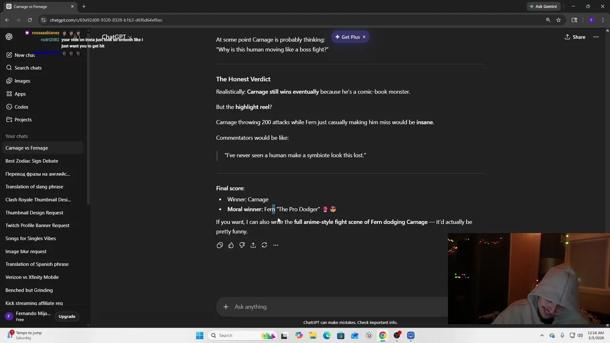
Task: Show hidden system tray icons
Action: coord(542,335)
